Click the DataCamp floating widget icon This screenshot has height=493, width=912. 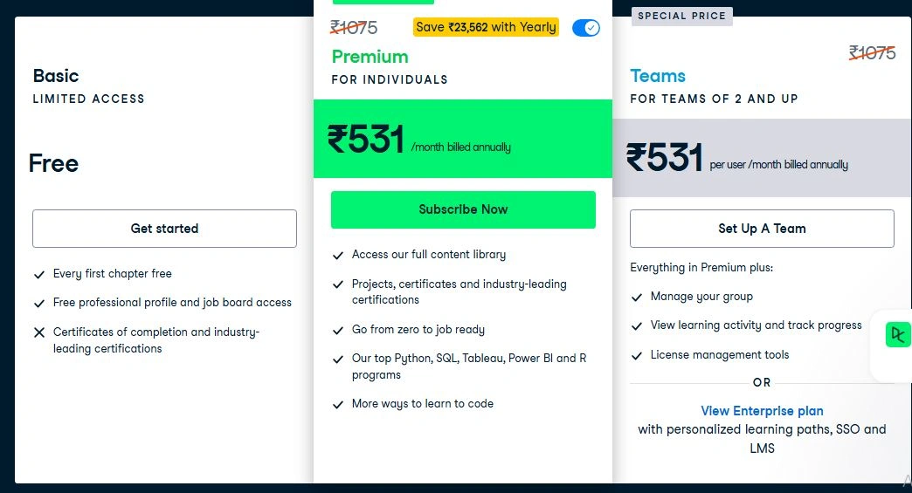point(897,335)
